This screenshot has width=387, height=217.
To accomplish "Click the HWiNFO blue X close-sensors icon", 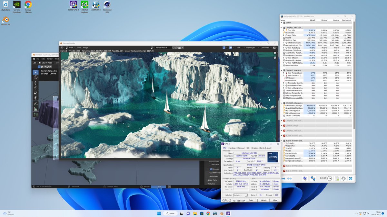I will click(350, 178).
